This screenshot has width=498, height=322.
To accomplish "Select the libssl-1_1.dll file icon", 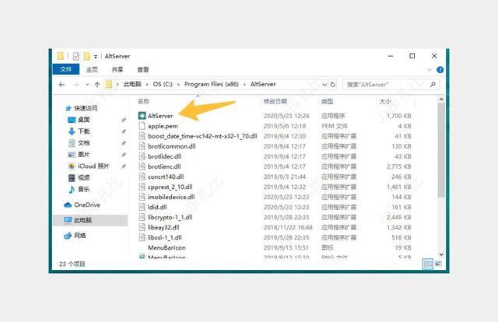I will (142, 237).
